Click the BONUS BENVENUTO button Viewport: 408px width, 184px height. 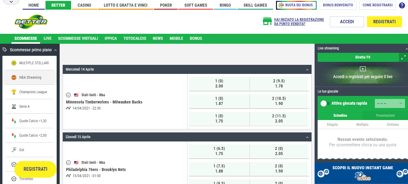pyautogui.click(x=338, y=5)
